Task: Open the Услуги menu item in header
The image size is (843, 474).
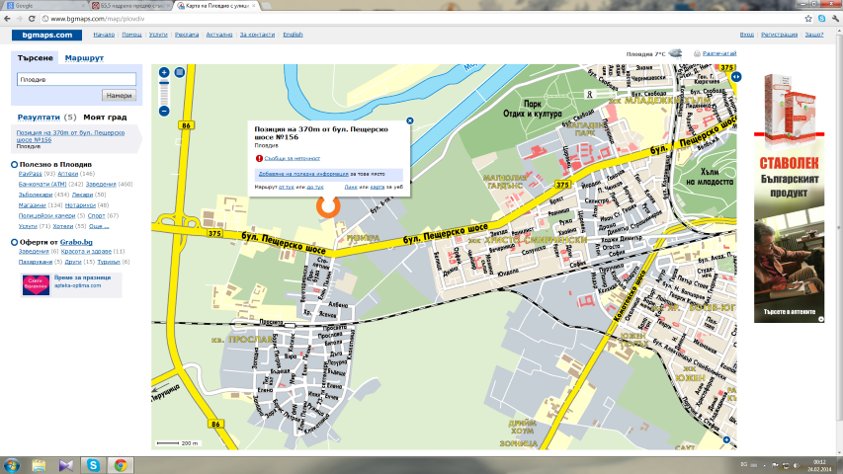Action: click(158, 35)
